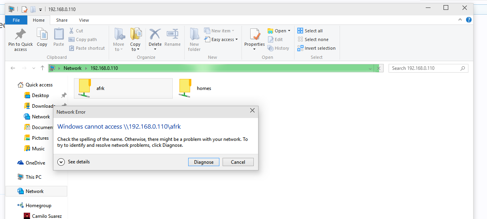Click the Move to icon
Image resolution: width=487 pixels, height=219 pixels.
tap(119, 34)
